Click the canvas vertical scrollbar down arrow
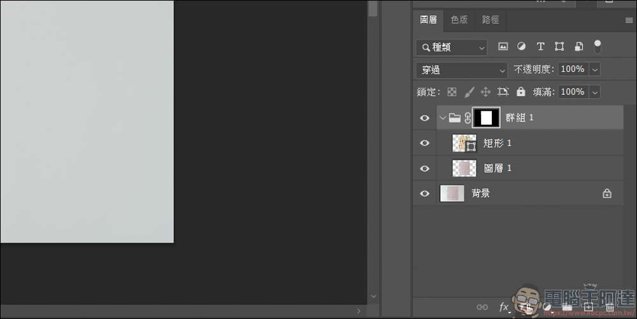This screenshot has width=637, height=319. [373, 296]
